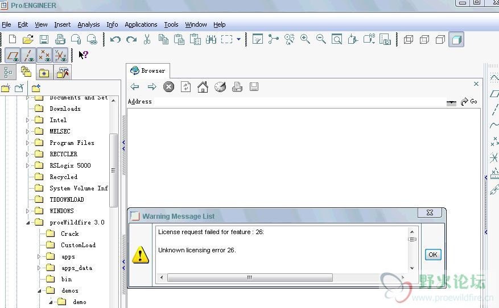Expand the MELSEC folder

27,132
